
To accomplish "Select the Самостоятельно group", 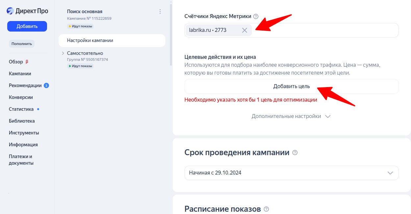I will coord(85,53).
